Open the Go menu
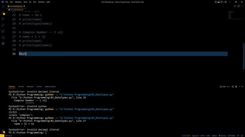The image size is (245, 137). point(30,2)
